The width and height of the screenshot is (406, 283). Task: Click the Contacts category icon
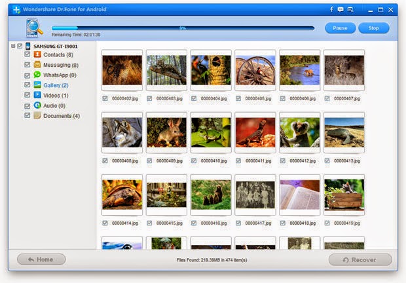pyautogui.click(x=37, y=54)
